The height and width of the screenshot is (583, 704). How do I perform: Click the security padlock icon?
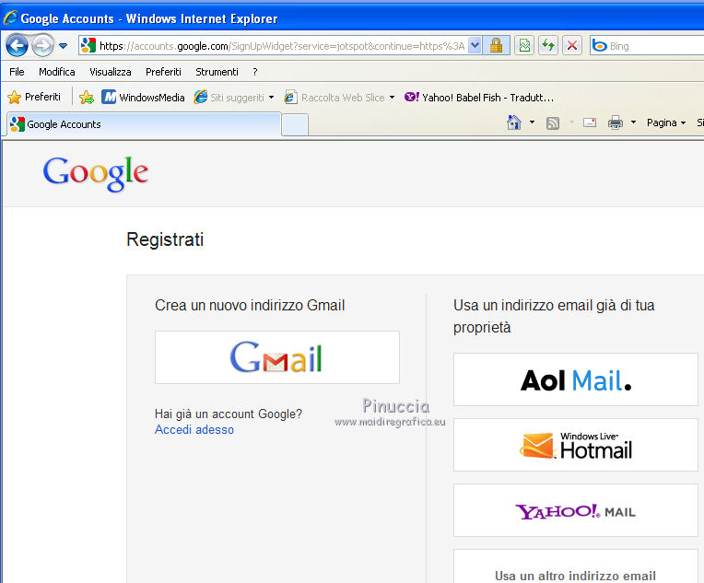tap(496, 45)
